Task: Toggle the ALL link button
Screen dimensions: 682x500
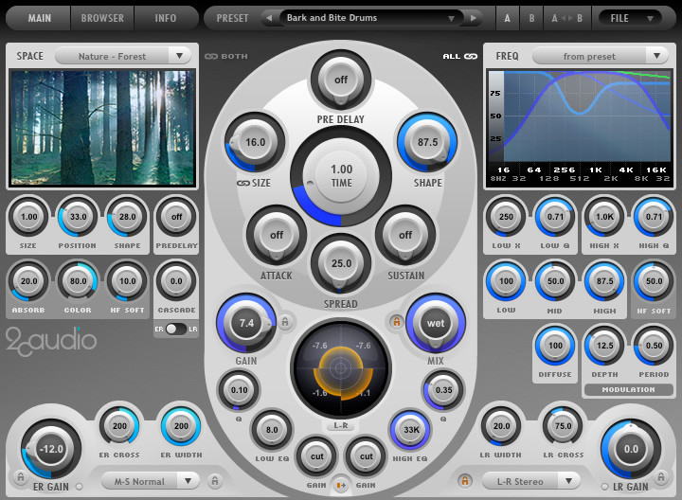Action: click(x=459, y=56)
